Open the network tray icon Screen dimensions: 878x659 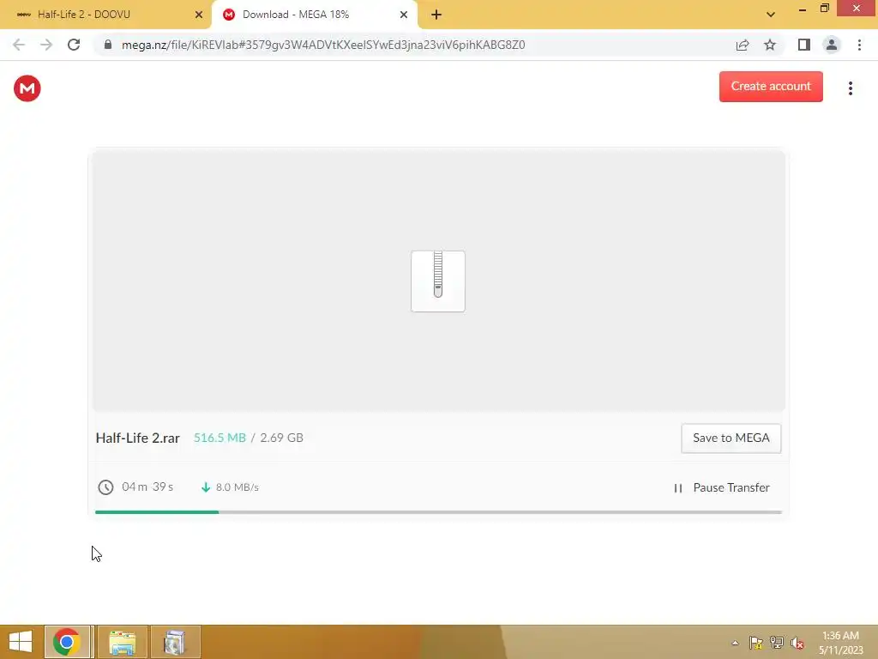pyautogui.click(x=777, y=643)
